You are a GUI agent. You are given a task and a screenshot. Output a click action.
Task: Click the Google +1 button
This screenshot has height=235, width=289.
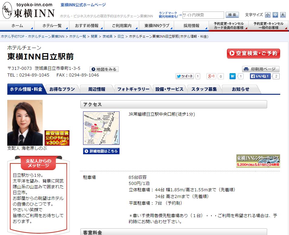click(x=211, y=76)
